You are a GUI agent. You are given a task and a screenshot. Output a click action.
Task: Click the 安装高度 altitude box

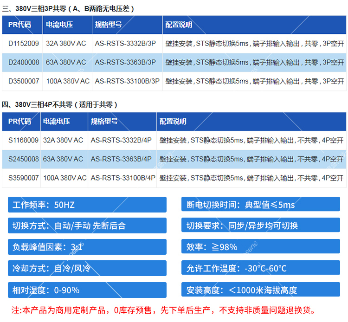pyautogui.click(x=260, y=290)
